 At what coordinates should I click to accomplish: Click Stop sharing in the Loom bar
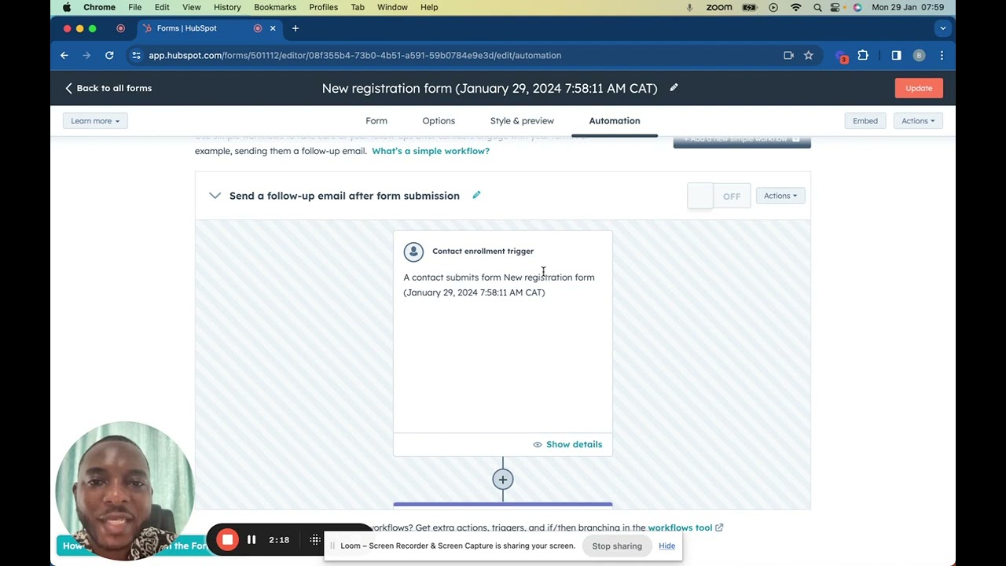(x=617, y=546)
